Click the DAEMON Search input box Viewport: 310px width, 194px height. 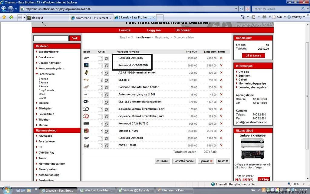(277, 9)
